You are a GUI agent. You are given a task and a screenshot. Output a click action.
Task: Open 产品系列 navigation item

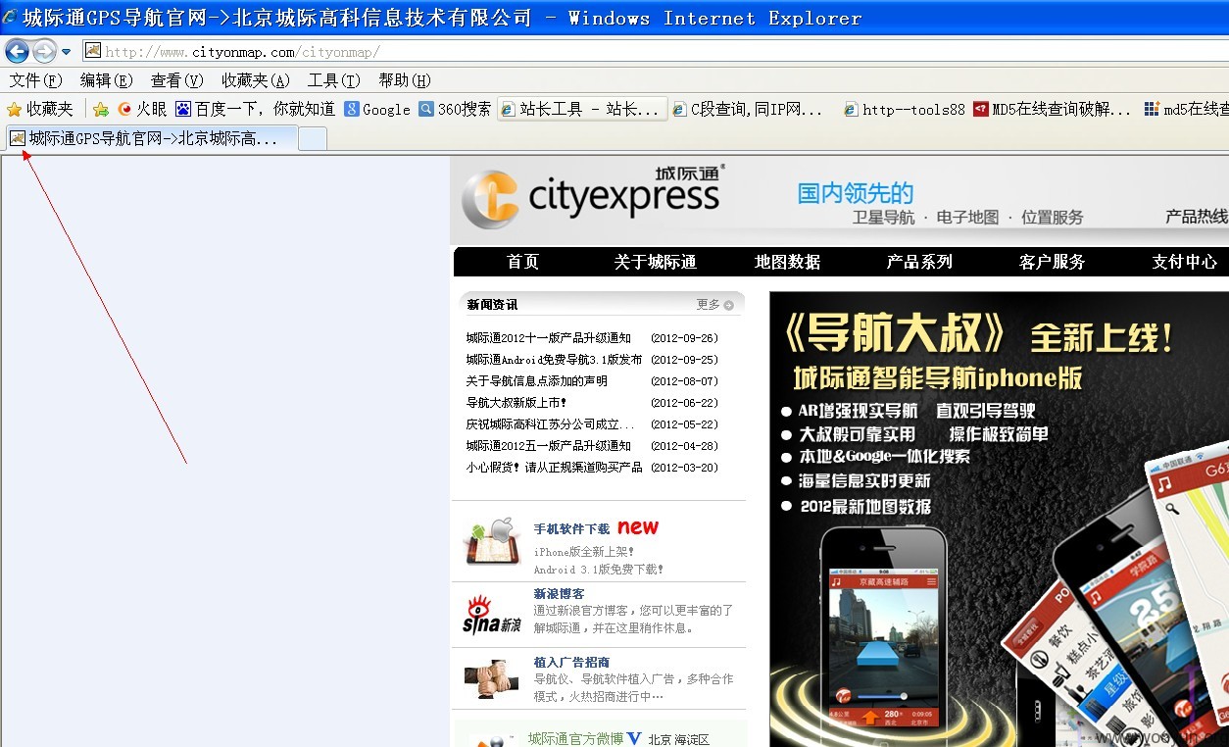[919, 262]
